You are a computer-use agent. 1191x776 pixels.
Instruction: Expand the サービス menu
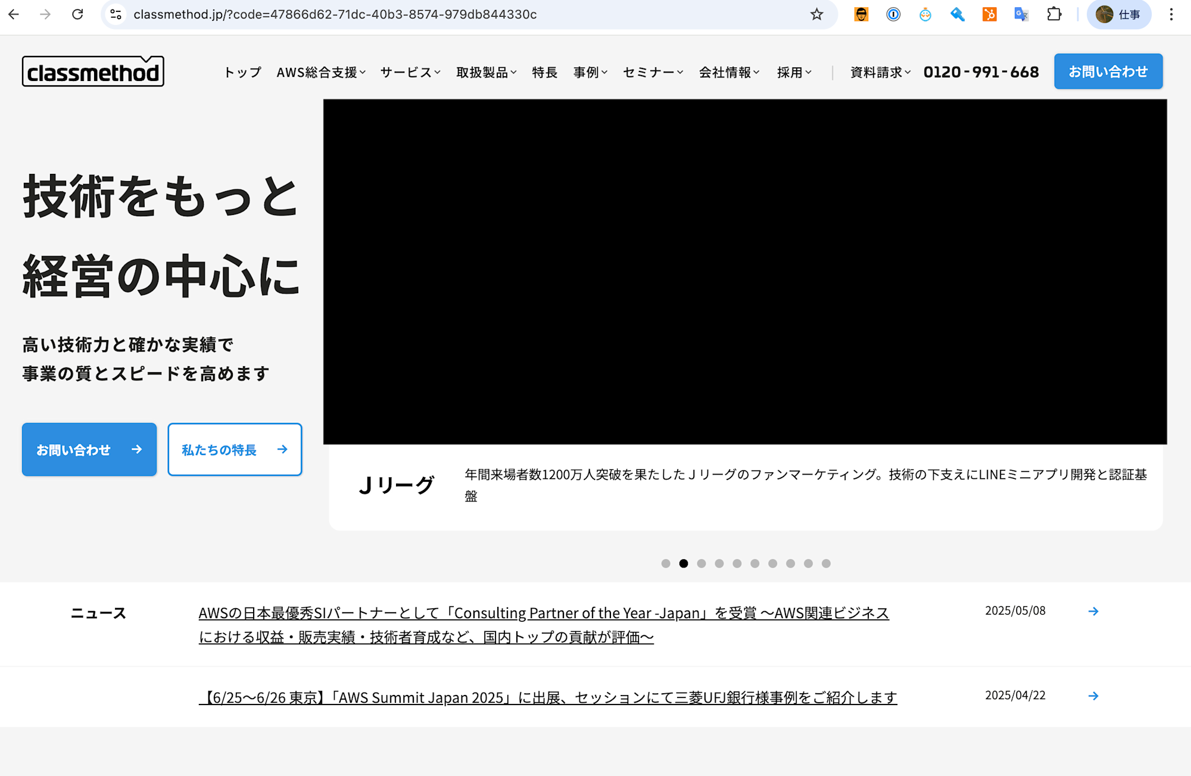(410, 72)
